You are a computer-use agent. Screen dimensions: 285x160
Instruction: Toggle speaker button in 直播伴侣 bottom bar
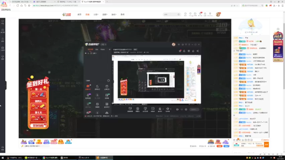pyautogui.click(x=167, y=110)
